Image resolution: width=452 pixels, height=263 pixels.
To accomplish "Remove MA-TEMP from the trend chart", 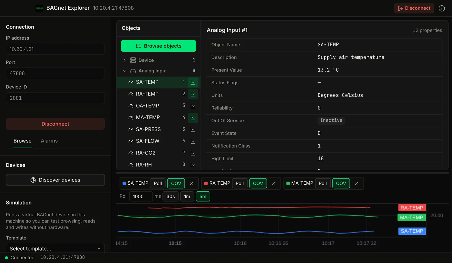I will click(357, 183).
